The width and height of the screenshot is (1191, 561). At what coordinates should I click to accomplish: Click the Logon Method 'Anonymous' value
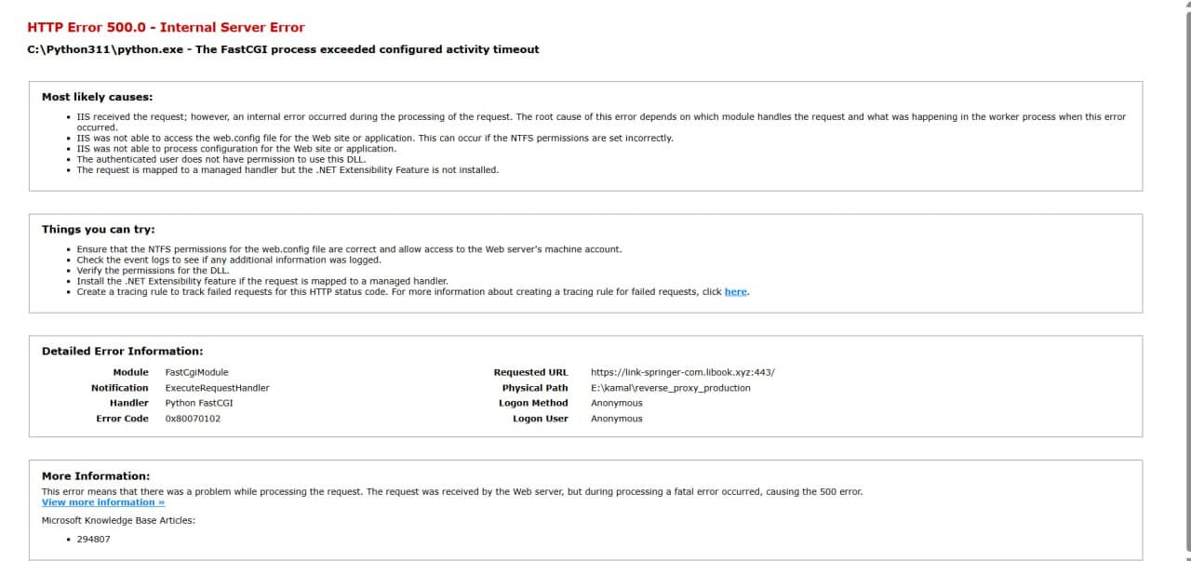coord(616,404)
